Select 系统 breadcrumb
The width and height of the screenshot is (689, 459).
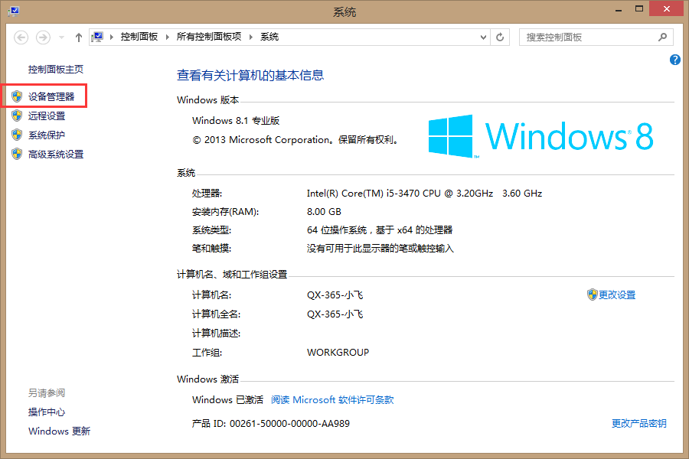point(269,37)
